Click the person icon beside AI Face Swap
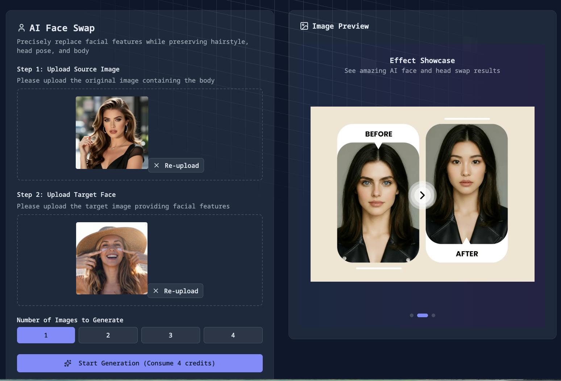The height and width of the screenshot is (381, 561). [21, 28]
